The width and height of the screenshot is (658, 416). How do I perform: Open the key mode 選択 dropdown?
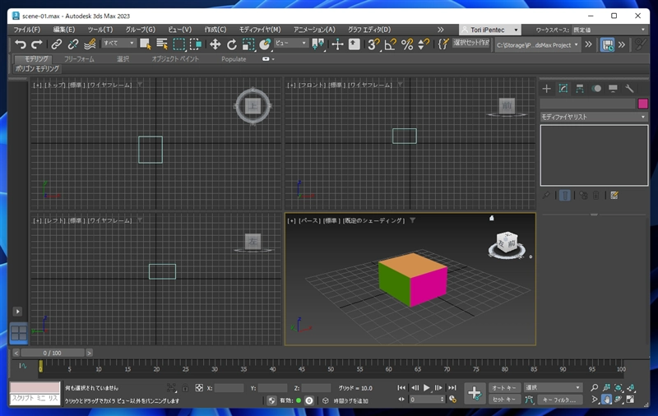coord(553,387)
